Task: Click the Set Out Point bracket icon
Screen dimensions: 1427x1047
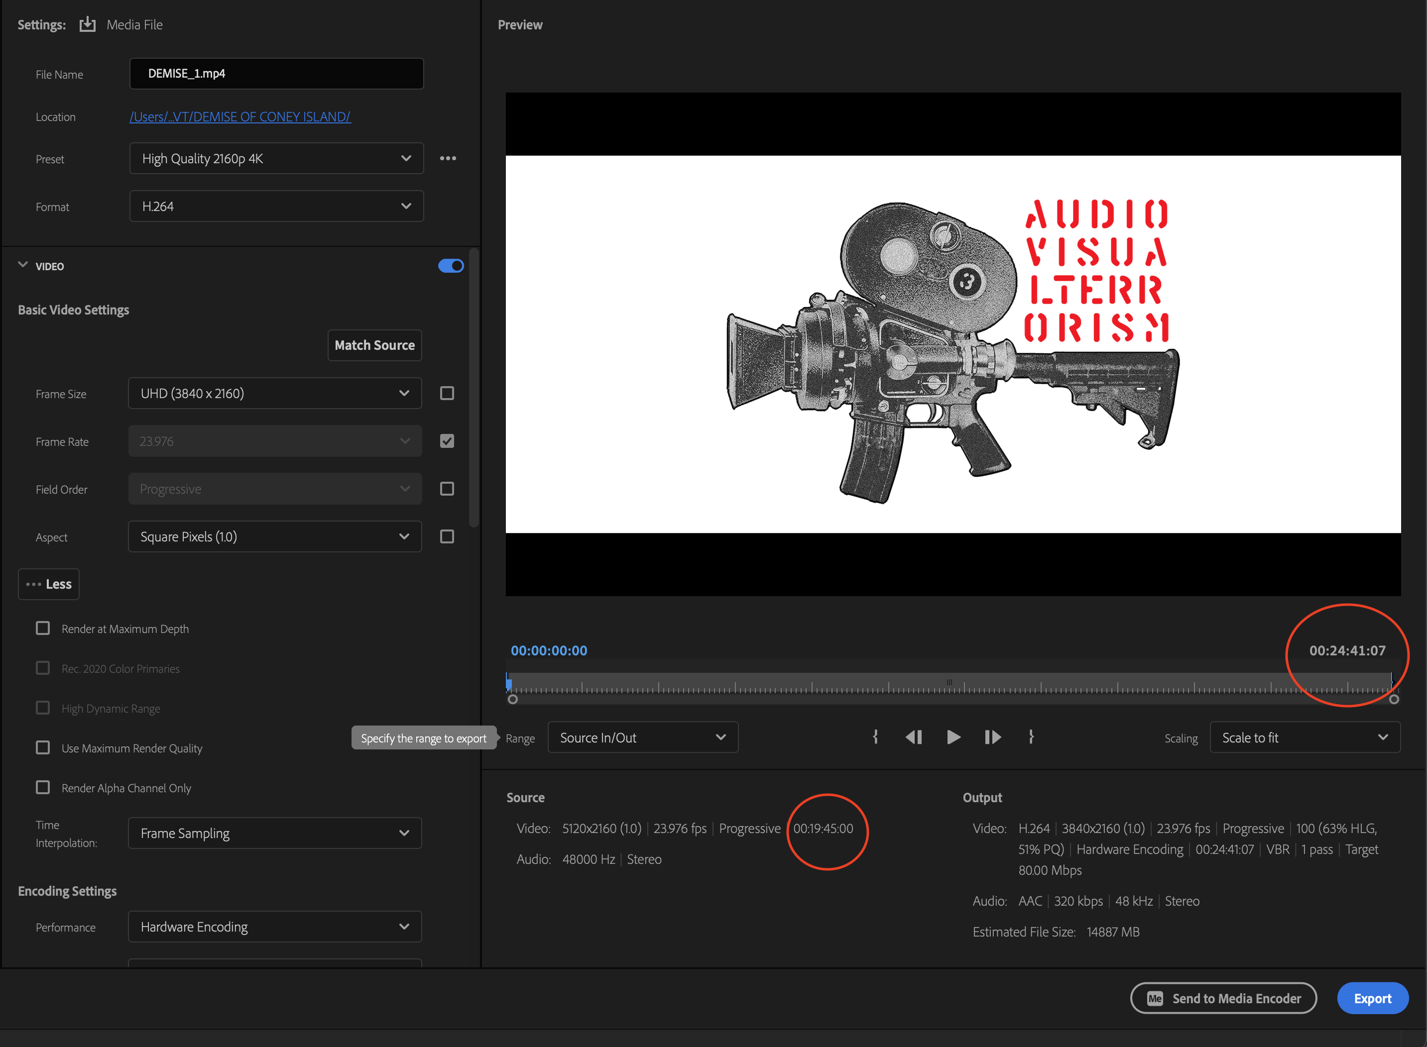Action: click(1031, 737)
